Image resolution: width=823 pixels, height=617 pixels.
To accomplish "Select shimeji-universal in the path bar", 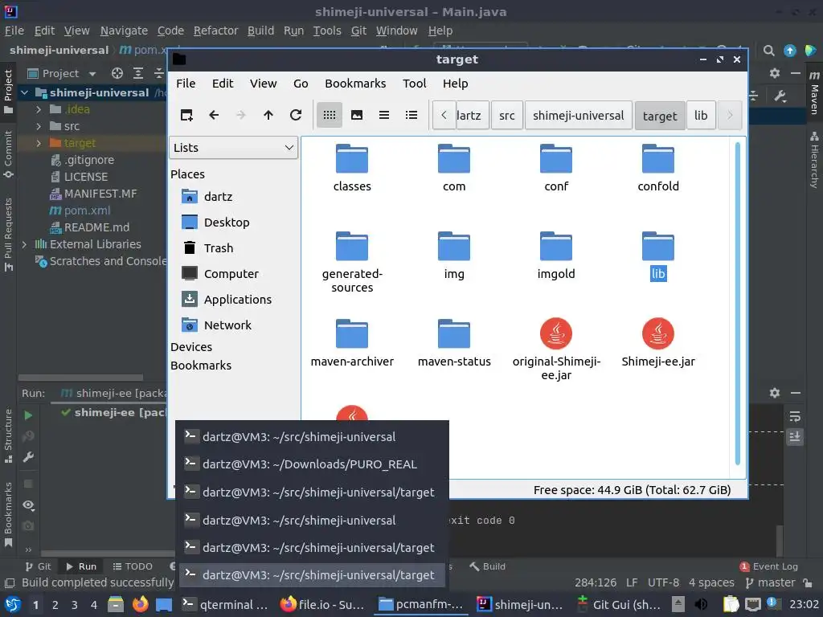I will click(x=579, y=116).
